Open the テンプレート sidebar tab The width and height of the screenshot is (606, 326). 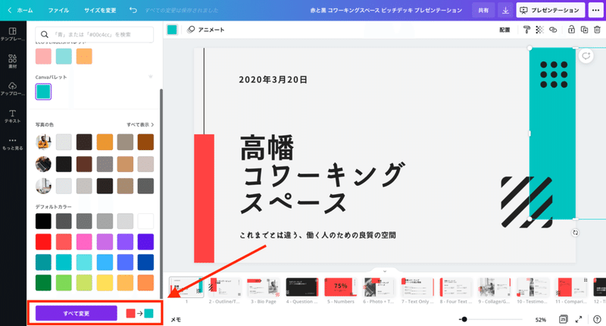pyautogui.click(x=13, y=34)
